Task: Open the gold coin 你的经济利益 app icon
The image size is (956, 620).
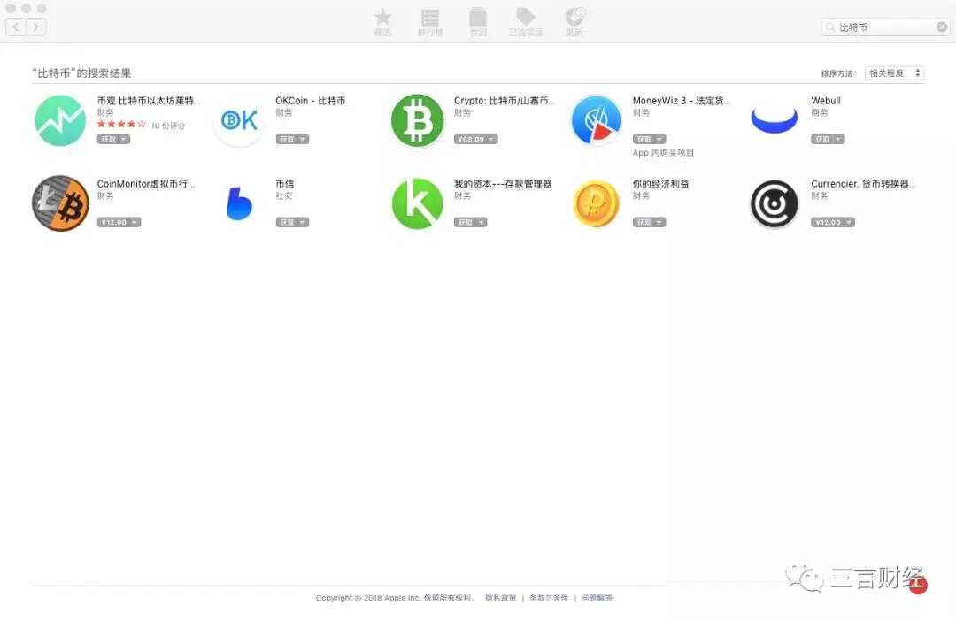Action: click(x=596, y=203)
